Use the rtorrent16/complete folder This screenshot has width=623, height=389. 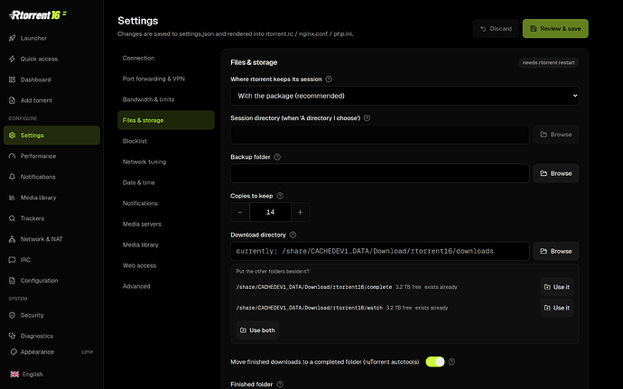tap(557, 287)
